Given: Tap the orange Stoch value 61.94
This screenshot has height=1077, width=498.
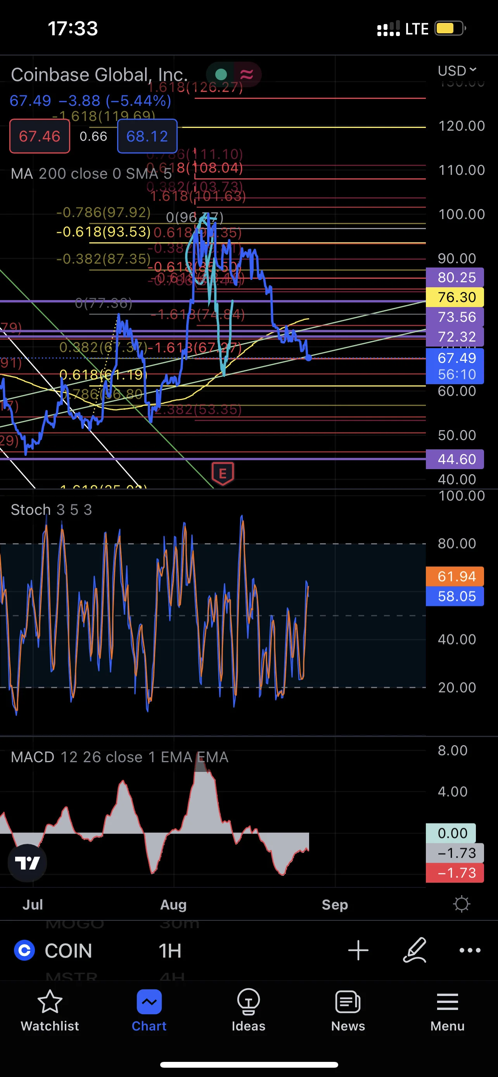Looking at the screenshot, I should click(x=455, y=576).
